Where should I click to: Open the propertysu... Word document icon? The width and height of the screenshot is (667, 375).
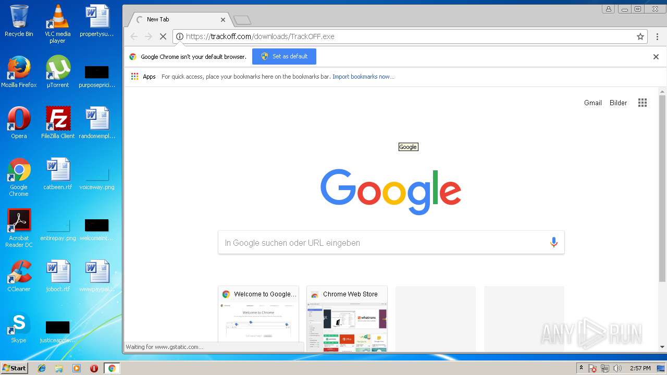(x=97, y=21)
